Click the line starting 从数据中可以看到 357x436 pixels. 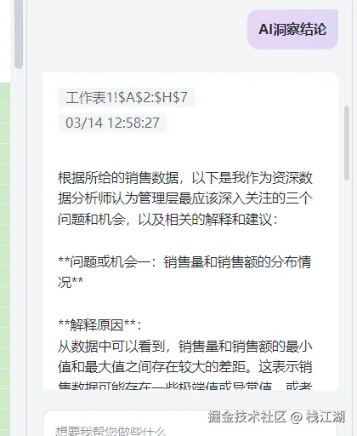(185, 346)
